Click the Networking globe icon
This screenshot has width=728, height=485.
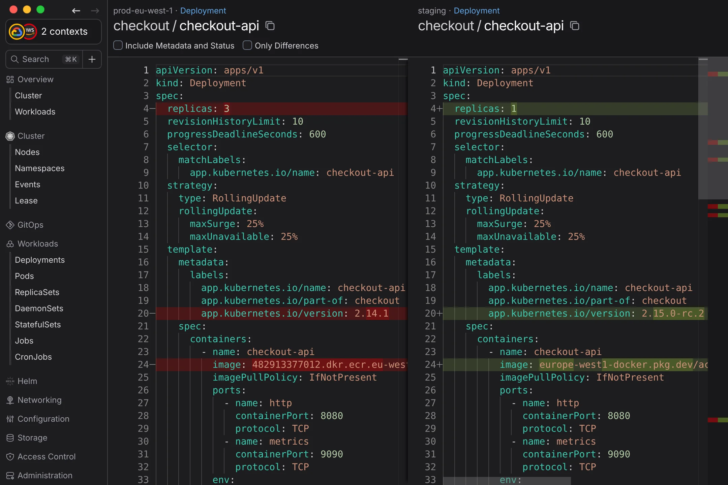pyautogui.click(x=10, y=400)
